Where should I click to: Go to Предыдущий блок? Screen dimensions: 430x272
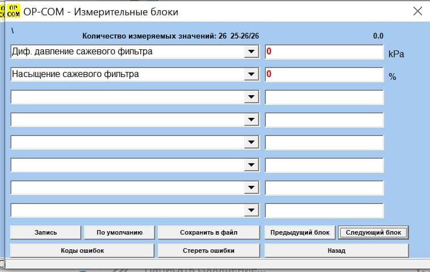(300, 232)
